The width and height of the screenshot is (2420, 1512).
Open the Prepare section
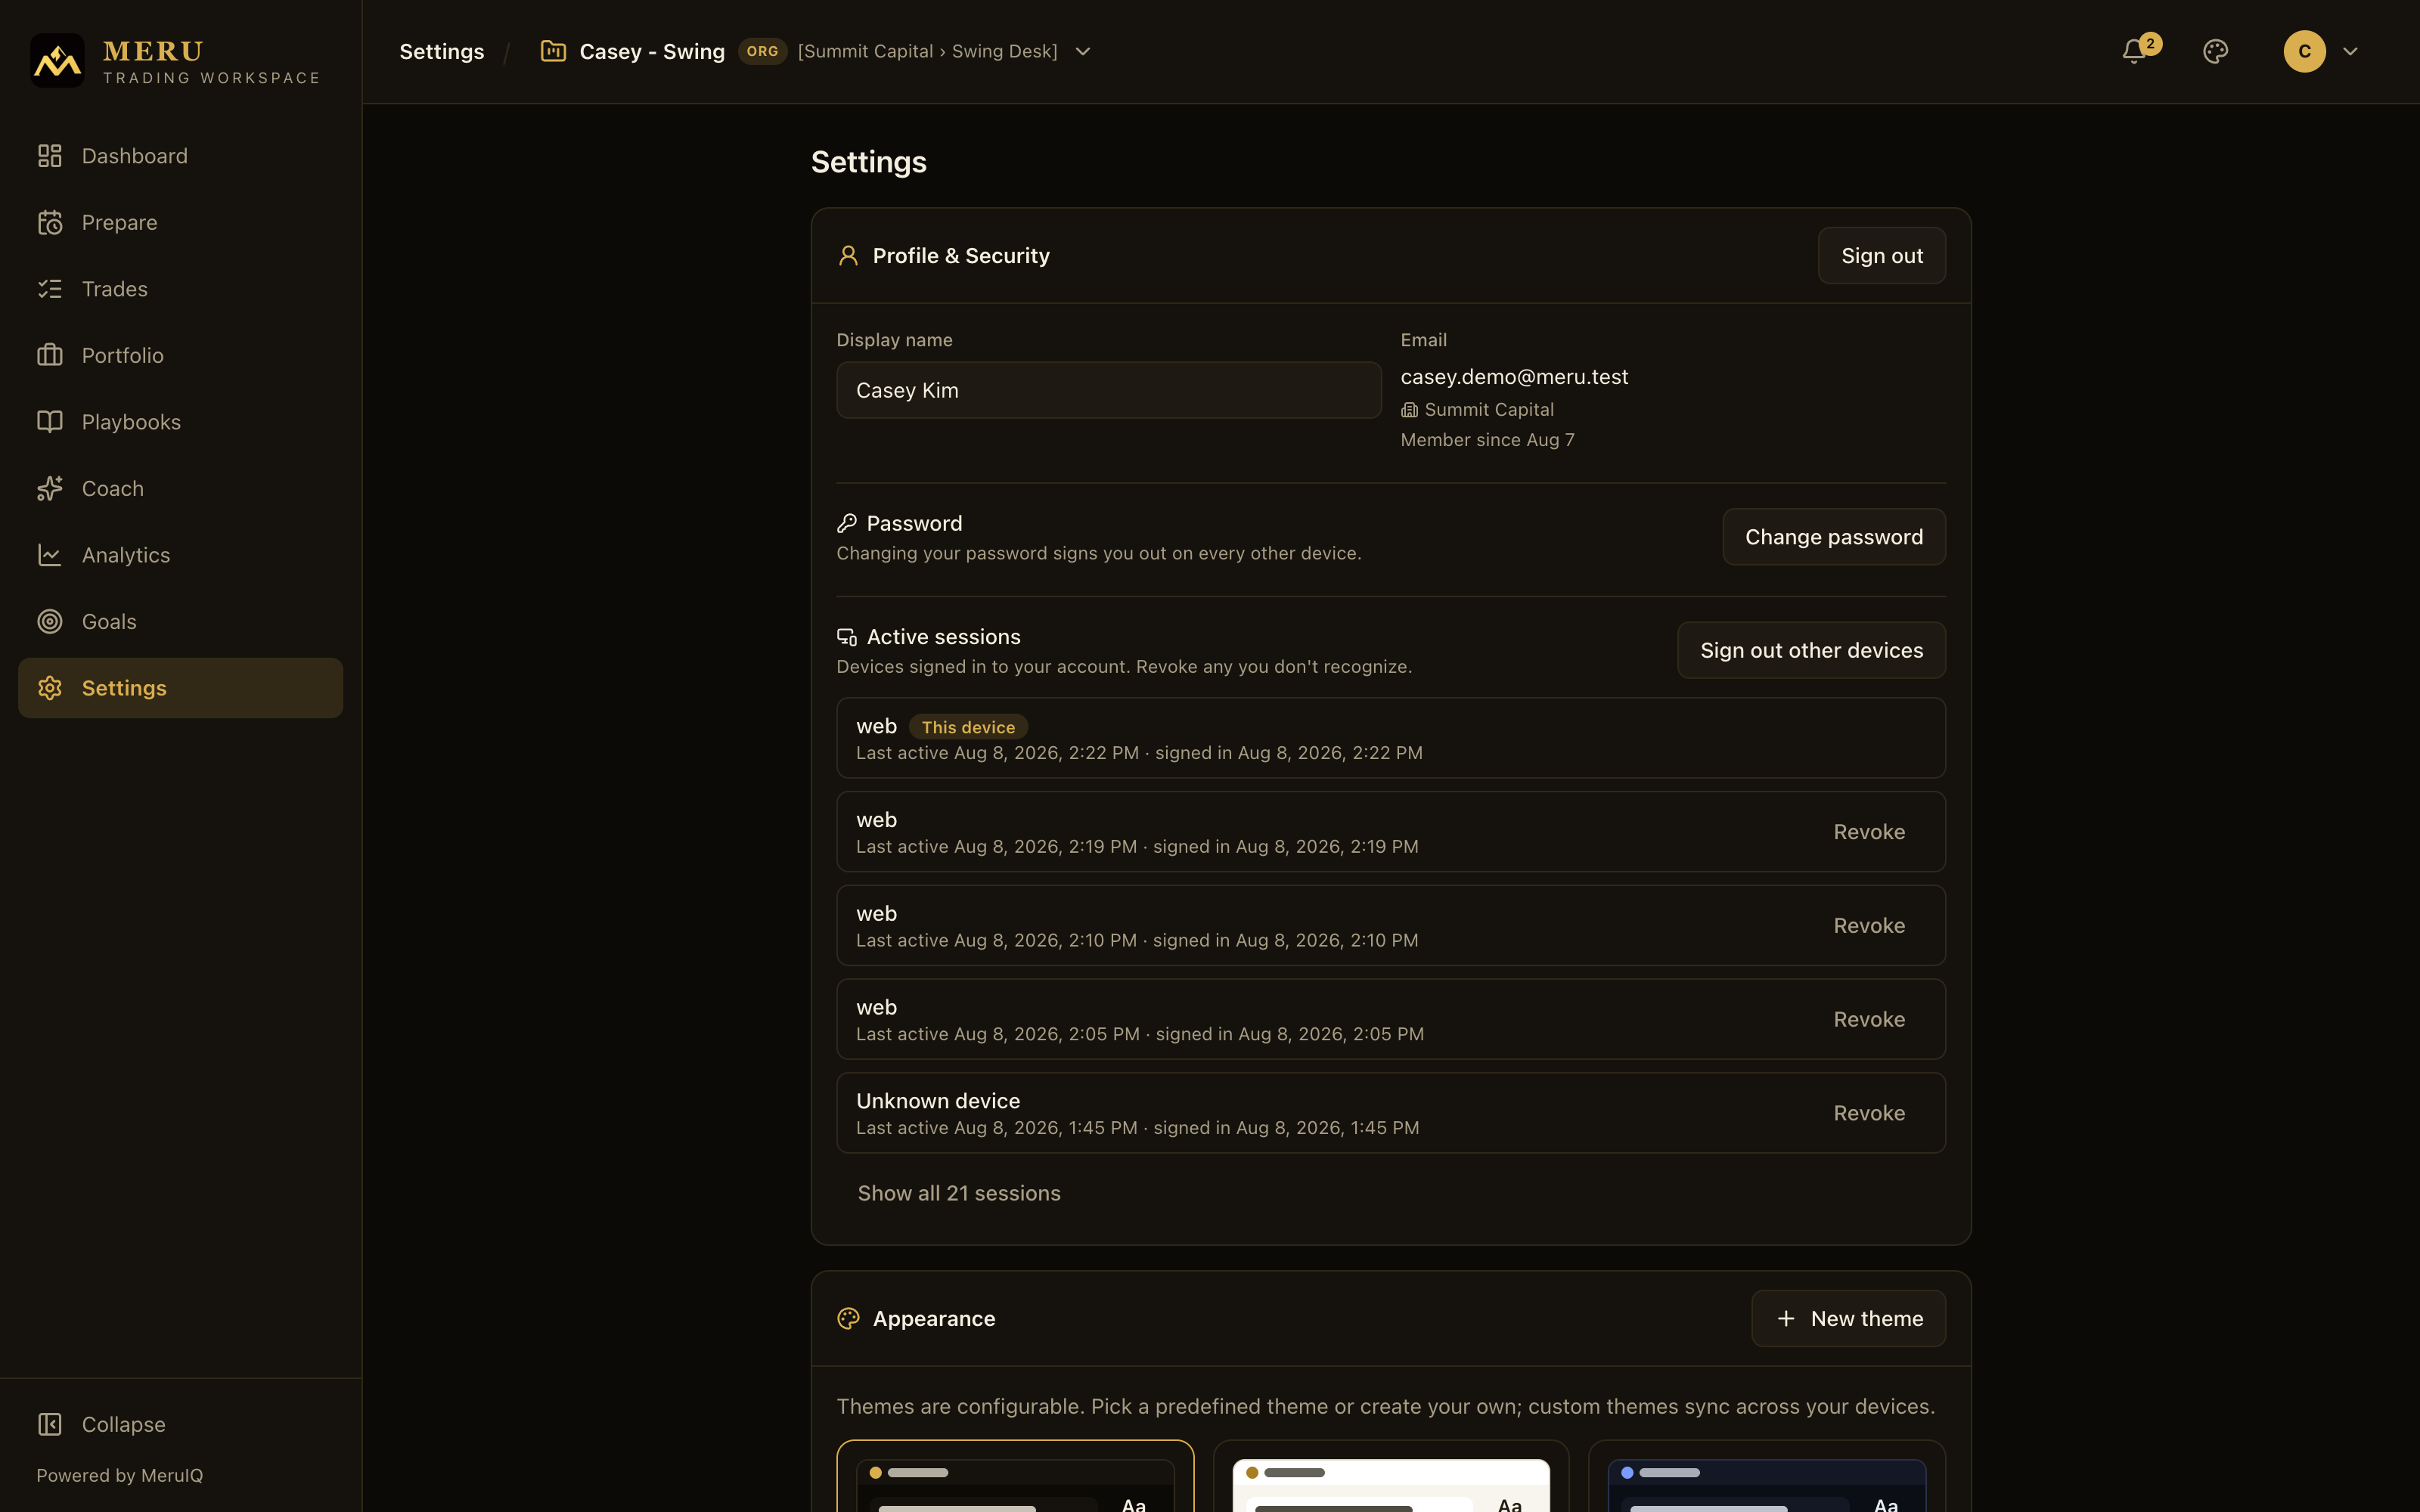click(181, 222)
